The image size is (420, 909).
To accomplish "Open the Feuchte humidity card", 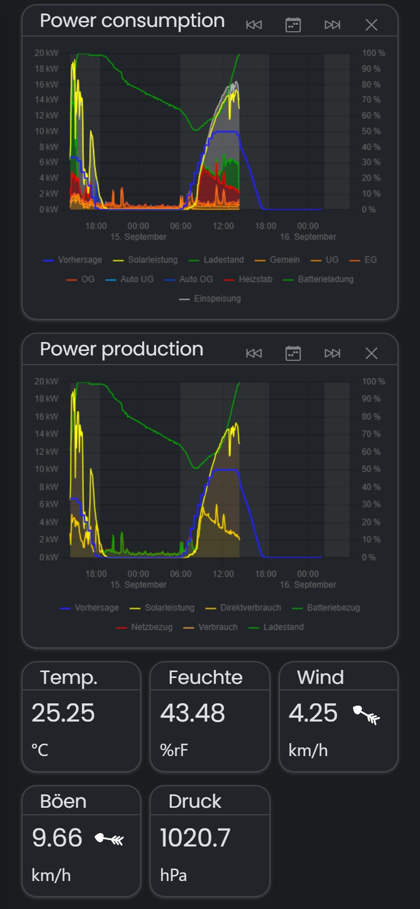I will point(210,717).
